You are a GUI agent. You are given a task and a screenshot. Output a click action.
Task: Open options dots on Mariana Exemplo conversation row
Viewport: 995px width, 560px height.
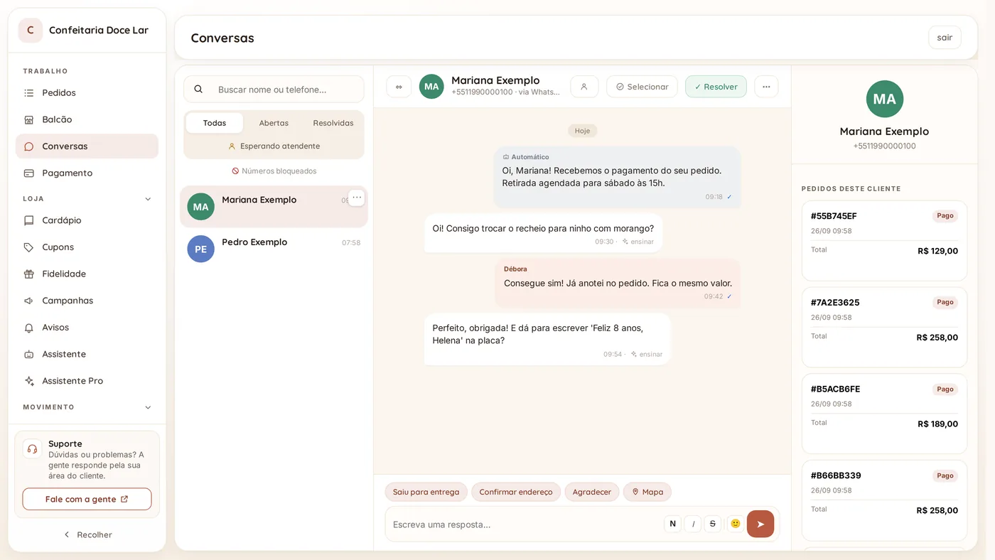point(357,198)
